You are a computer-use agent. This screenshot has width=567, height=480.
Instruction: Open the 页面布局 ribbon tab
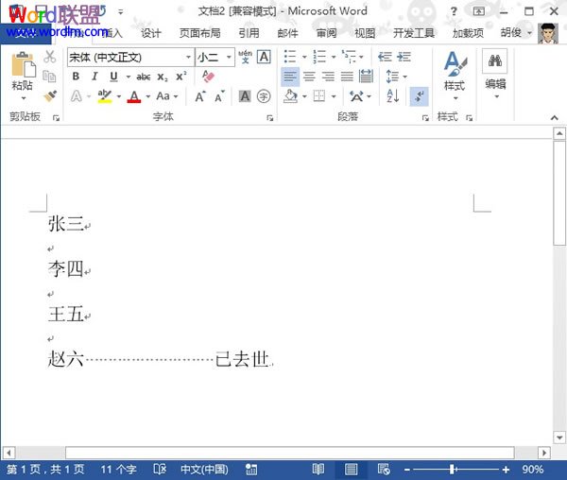pos(199,32)
